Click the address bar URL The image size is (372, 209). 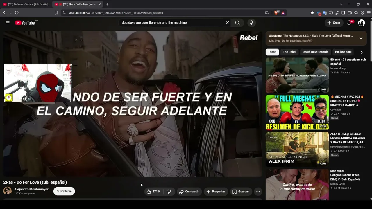pyautogui.click(x=116, y=13)
